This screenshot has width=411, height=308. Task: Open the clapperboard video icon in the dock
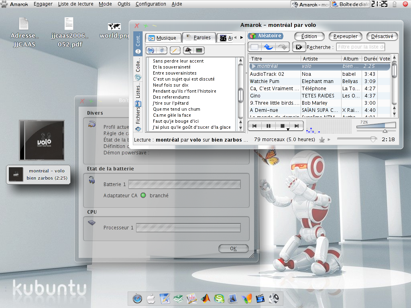[x=260, y=298]
